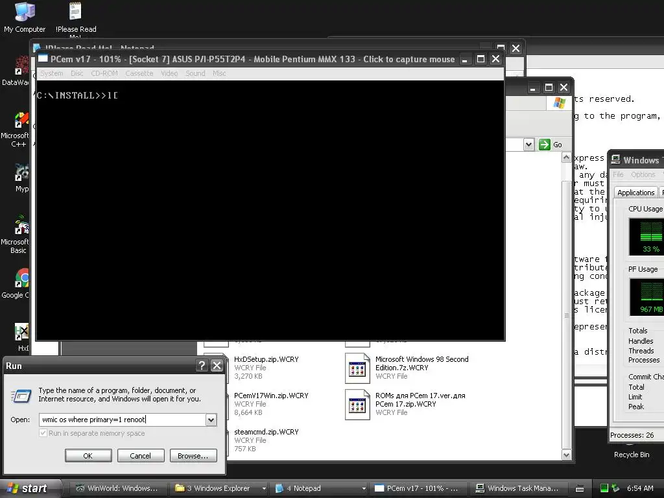Viewport: 664px width, 498px height.
Task: Click the PF Usage 967 MB graph
Action: pyautogui.click(x=646, y=297)
